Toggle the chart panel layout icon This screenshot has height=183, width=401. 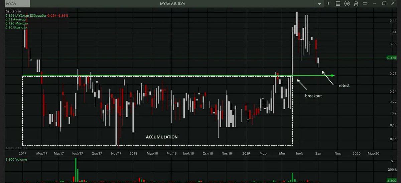click(x=338, y=4)
